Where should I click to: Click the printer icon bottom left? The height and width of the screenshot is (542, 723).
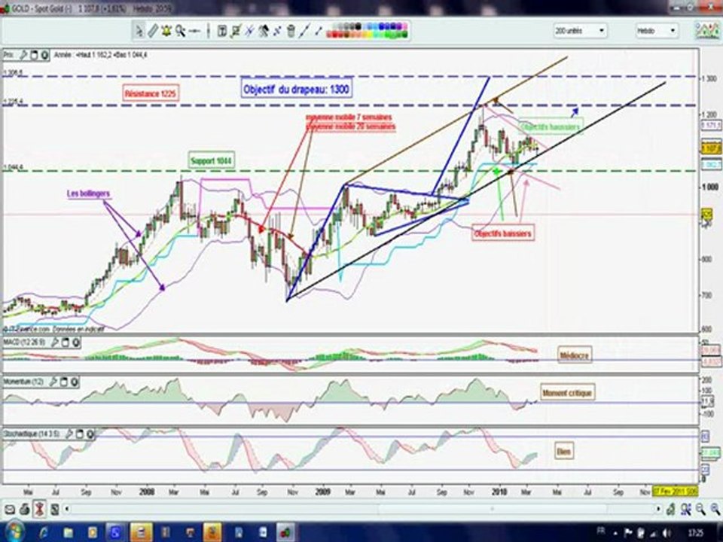(x=25, y=510)
